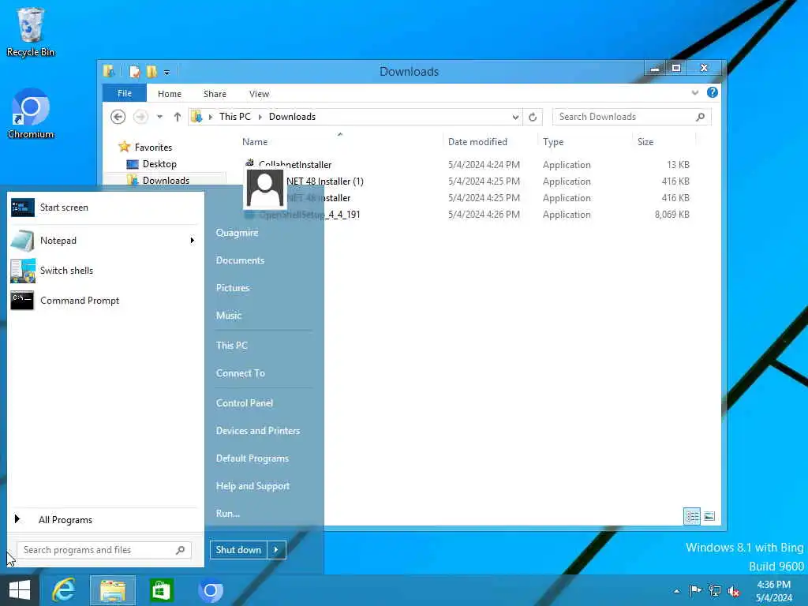Click the Start menu search magnifier icon
Screen dimensions: 808x606
point(181,550)
